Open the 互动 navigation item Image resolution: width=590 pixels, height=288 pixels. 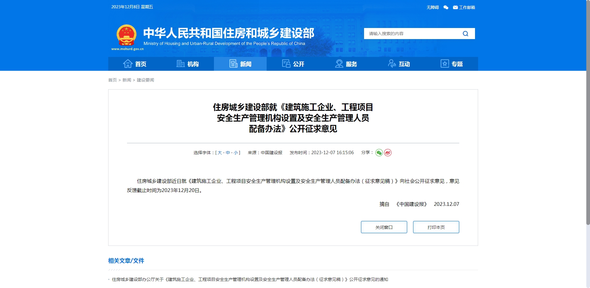pos(399,64)
